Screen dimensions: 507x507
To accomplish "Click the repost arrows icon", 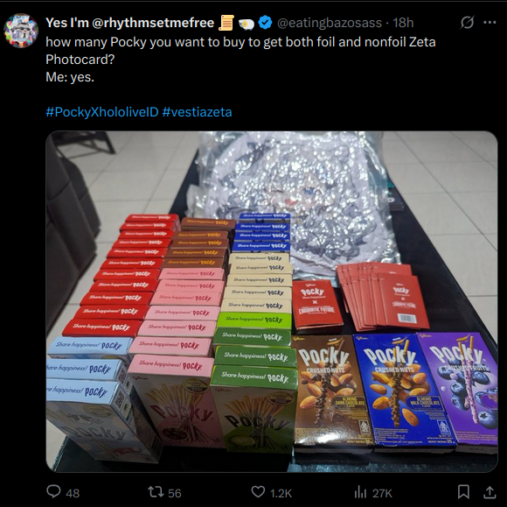I will tap(156, 492).
